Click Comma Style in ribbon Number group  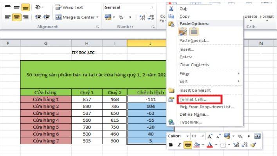130,17
